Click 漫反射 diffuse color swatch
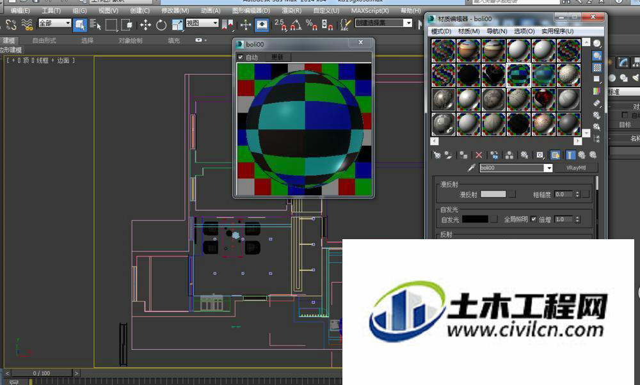The image size is (640, 385). tap(493, 194)
